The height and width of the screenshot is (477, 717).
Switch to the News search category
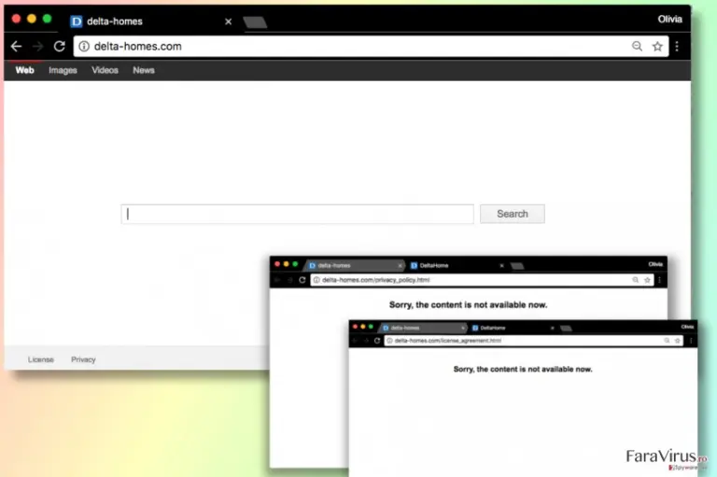[x=144, y=70]
